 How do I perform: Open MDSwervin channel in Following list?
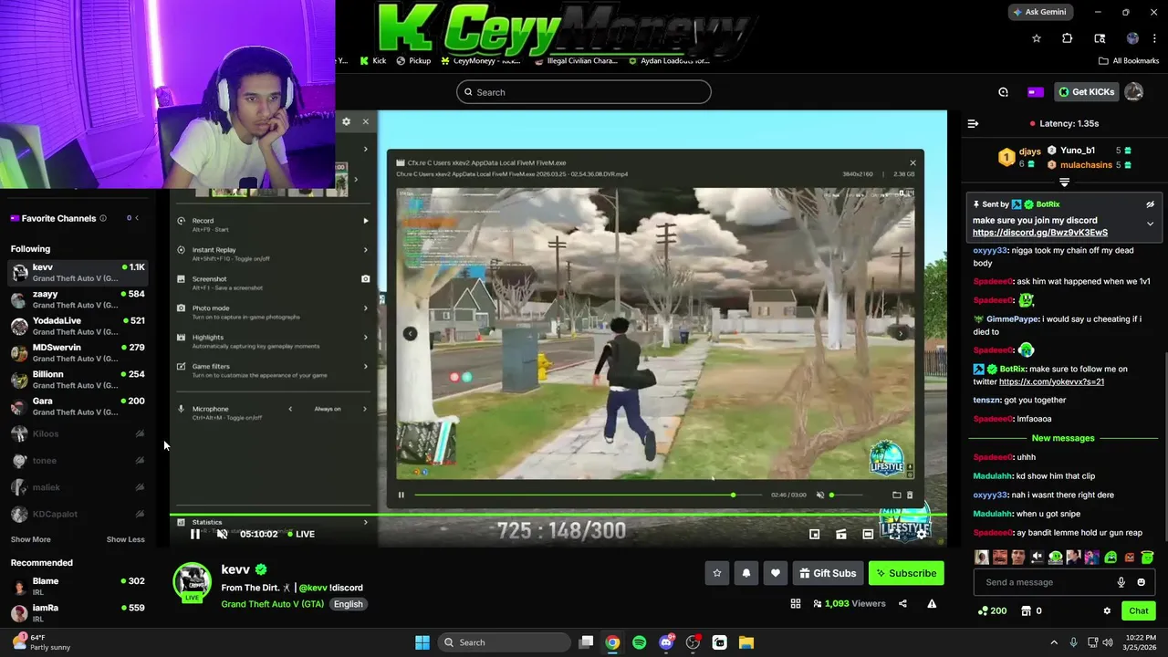click(77, 352)
